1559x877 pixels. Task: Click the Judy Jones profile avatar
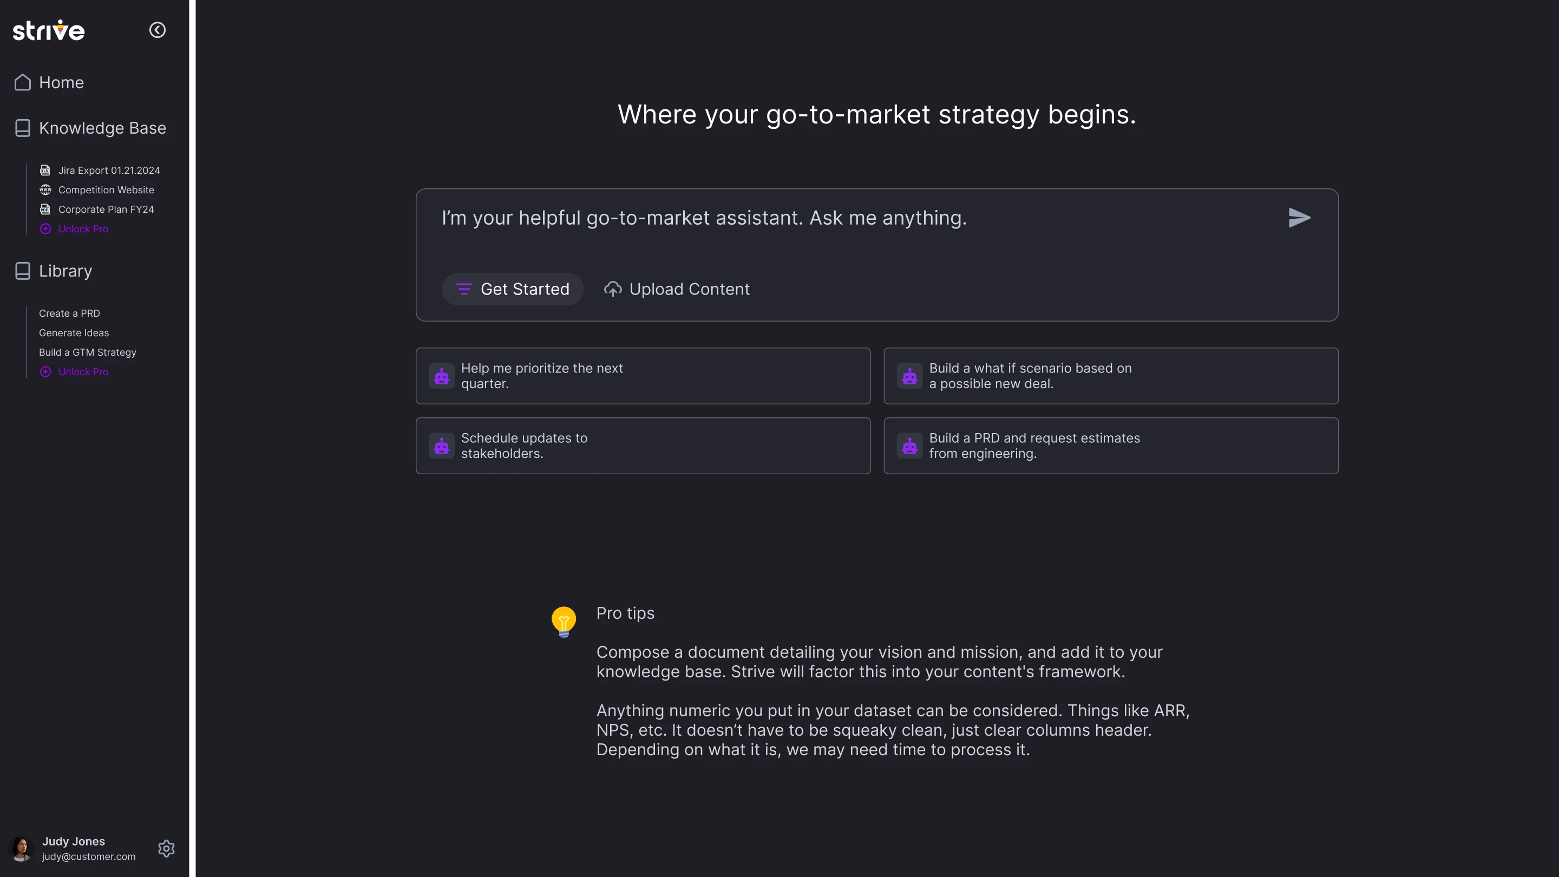[22, 848]
